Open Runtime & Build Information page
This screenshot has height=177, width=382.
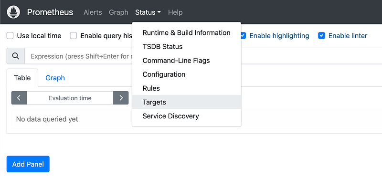(186, 32)
